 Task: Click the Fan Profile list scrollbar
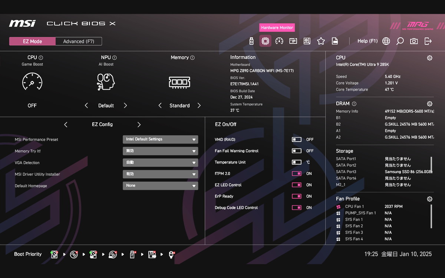pyautogui.click(x=431, y=216)
